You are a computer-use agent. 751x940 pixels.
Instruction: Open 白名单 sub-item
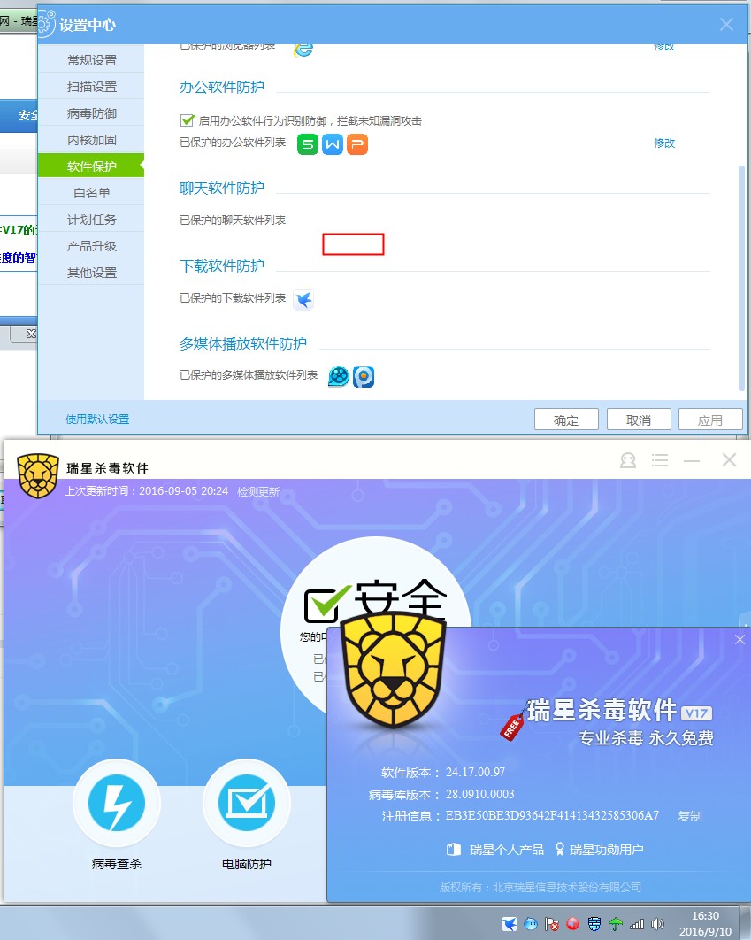(92, 192)
